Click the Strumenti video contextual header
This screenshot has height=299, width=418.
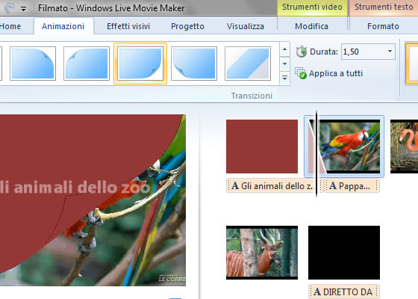point(312,7)
